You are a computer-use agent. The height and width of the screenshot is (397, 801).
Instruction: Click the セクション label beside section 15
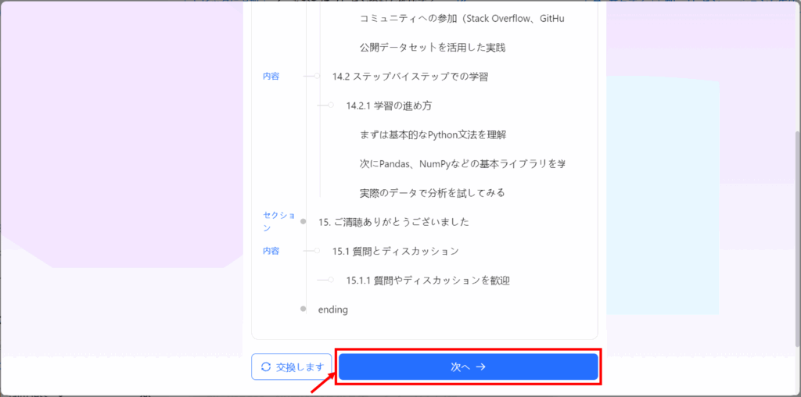tap(279, 221)
